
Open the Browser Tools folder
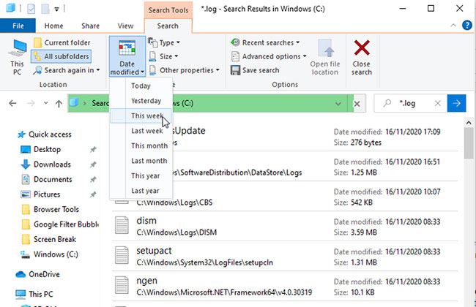pos(50,209)
